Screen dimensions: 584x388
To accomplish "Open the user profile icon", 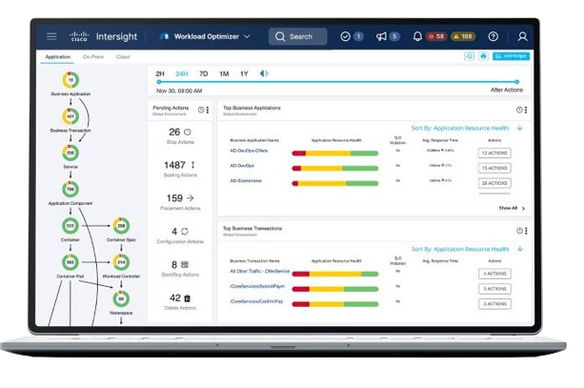I will tap(522, 36).
